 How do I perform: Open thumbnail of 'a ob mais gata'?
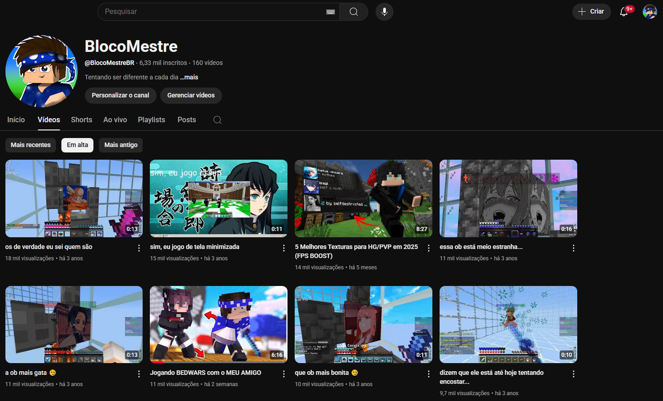[x=74, y=325]
